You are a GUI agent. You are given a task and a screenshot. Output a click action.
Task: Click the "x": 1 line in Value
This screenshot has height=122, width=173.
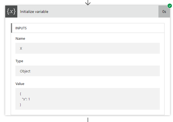pos(26,99)
